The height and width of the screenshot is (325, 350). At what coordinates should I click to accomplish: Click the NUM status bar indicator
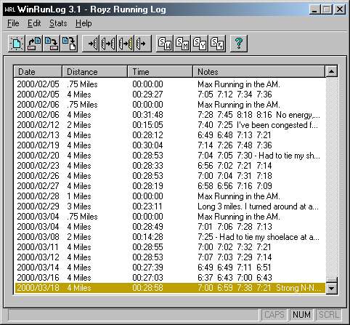301,315
